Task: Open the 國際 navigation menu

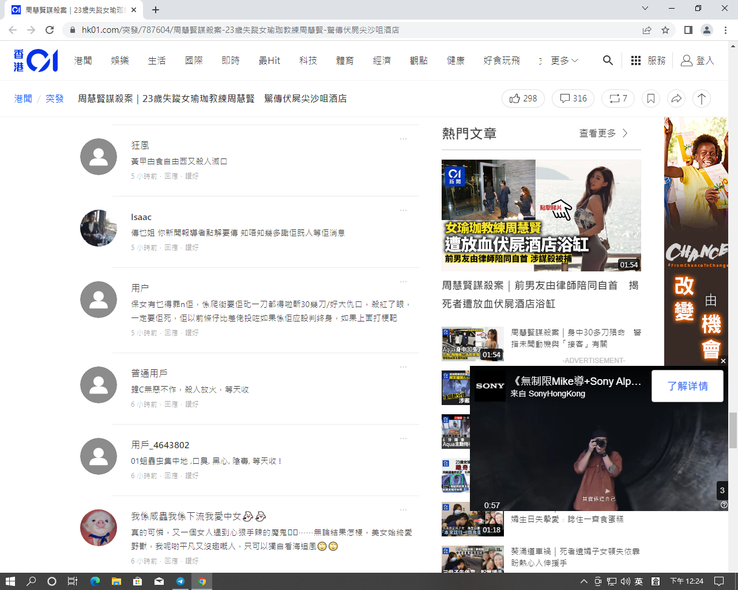Action: point(194,60)
